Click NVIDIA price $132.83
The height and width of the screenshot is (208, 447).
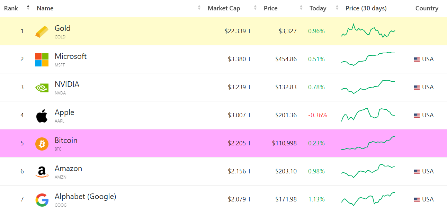point(286,87)
